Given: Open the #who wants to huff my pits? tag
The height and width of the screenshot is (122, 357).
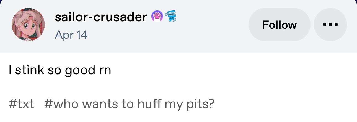Looking at the screenshot, I should 129,104.
